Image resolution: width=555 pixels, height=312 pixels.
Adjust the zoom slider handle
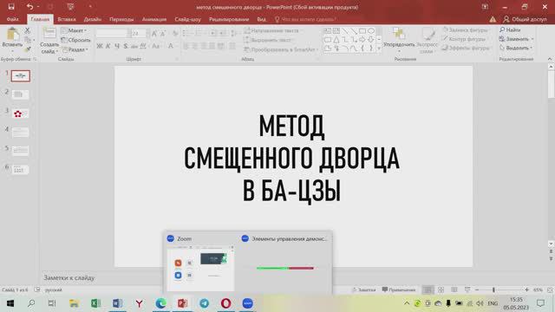pos(493,289)
